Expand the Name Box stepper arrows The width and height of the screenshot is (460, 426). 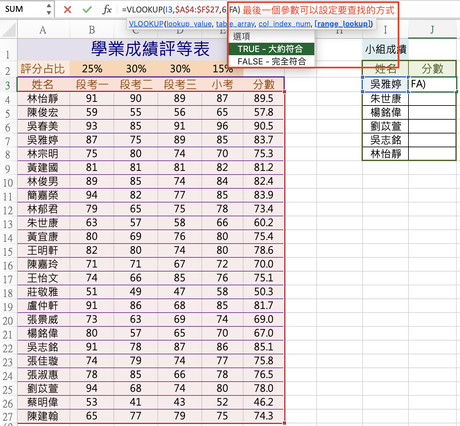[x=49, y=9]
